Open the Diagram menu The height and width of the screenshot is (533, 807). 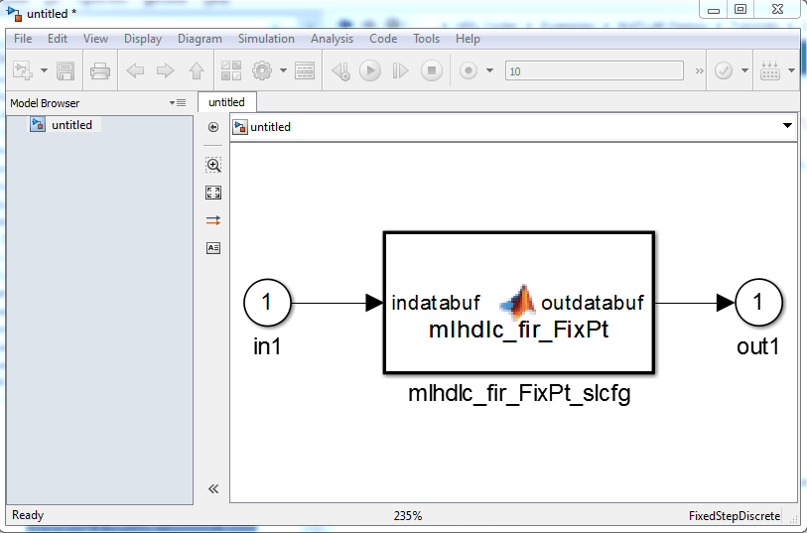point(200,39)
